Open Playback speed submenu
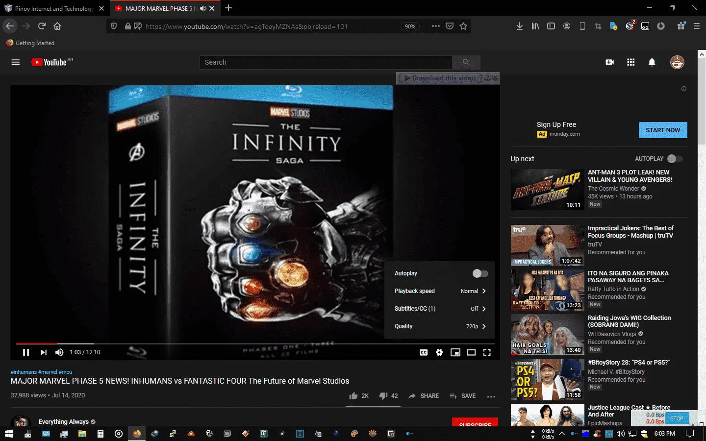706x441 pixels. (x=440, y=291)
